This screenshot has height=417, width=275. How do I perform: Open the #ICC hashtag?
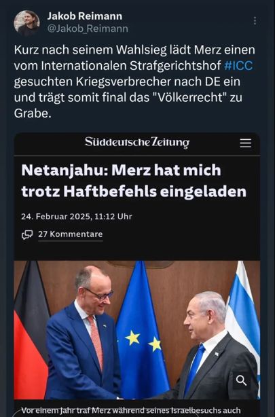[x=238, y=65]
